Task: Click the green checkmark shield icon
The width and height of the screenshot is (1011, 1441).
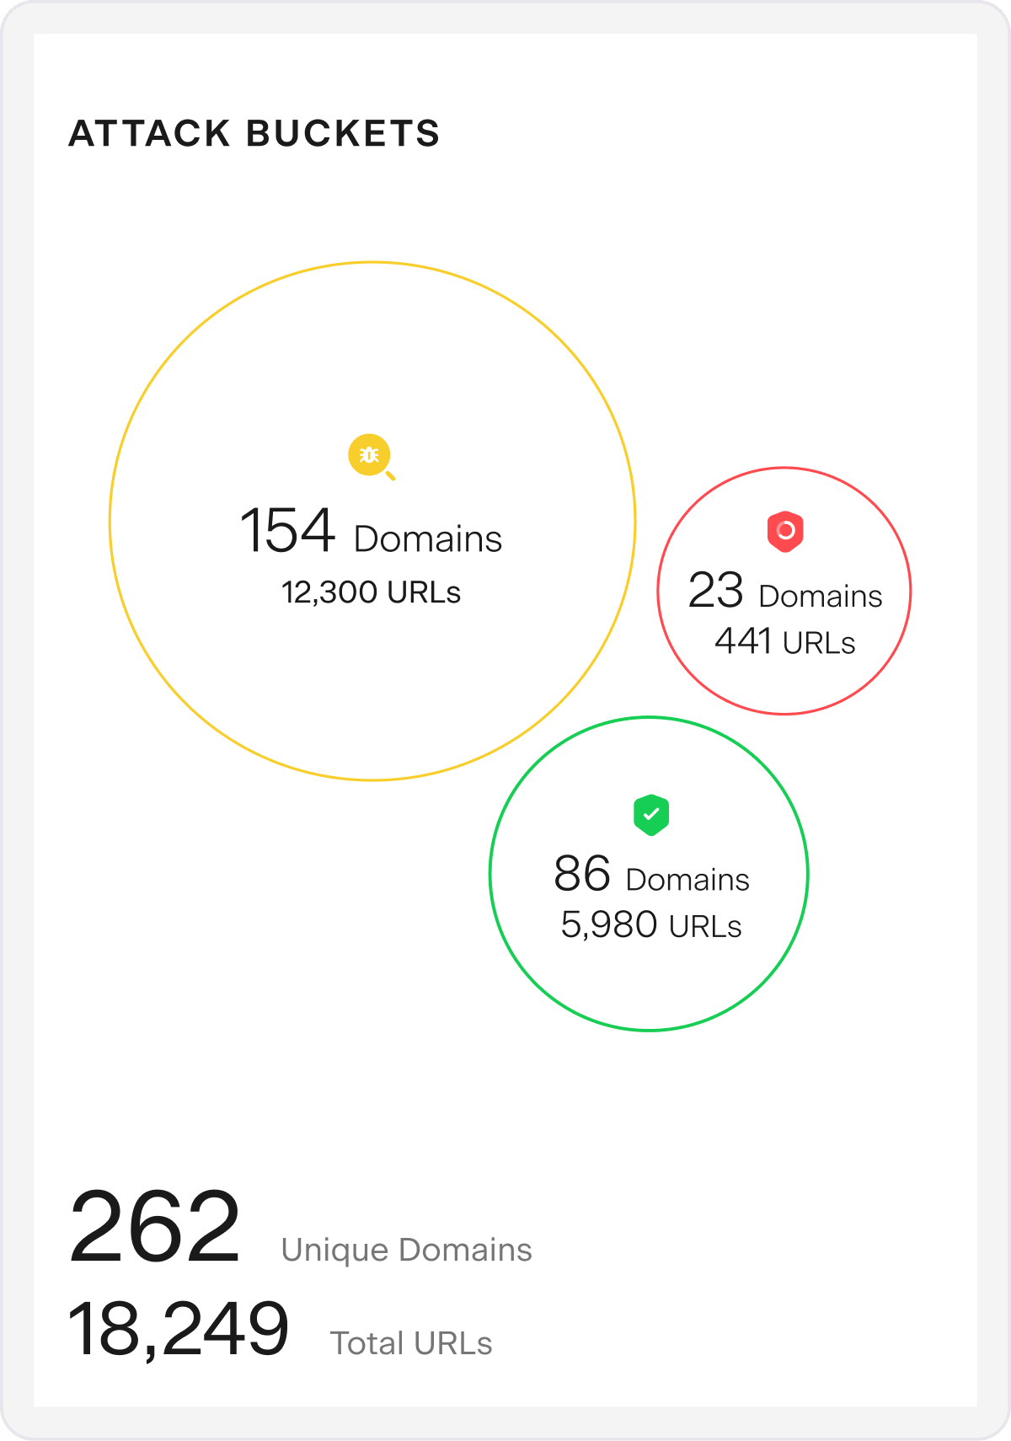Action: (x=651, y=815)
